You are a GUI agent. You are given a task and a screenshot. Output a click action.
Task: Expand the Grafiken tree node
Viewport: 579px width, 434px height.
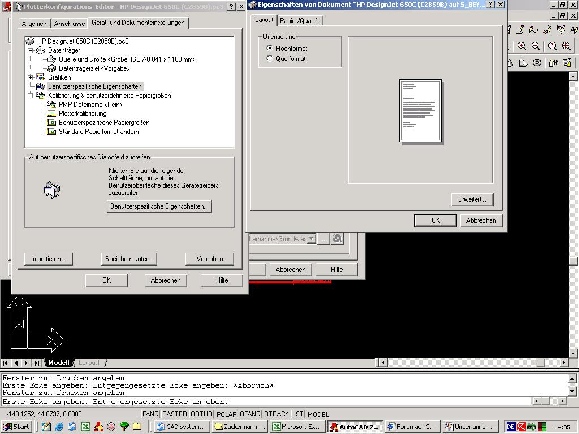31,77
